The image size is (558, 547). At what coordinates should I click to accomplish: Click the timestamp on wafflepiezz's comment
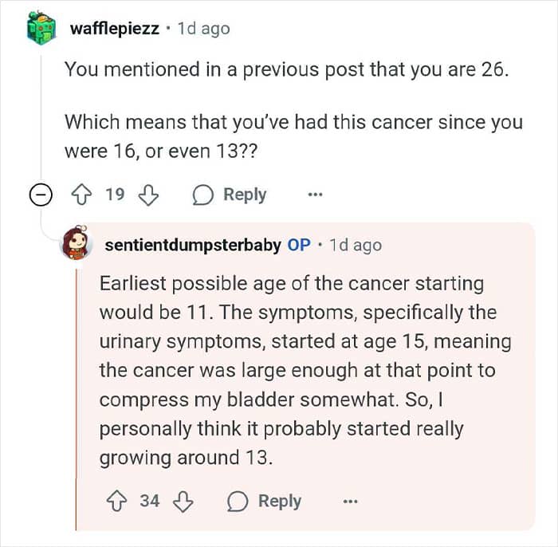click(203, 29)
